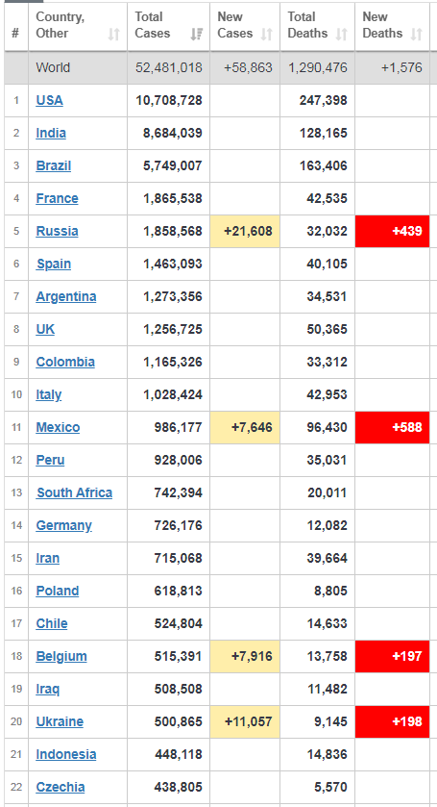The image size is (437, 807).
Task: Click the World total cases cell
Action: point(169,67)
